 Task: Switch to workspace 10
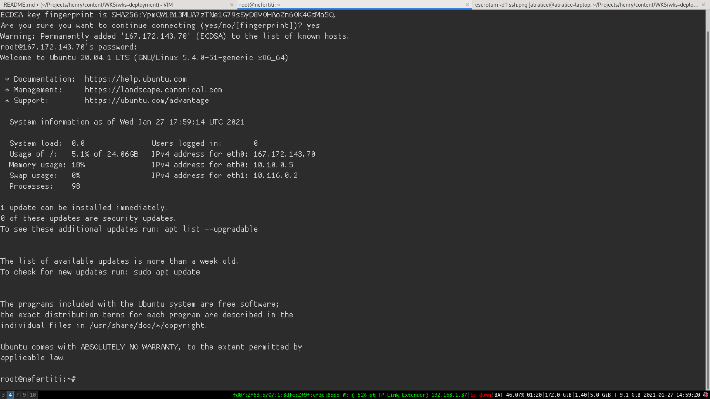click(x=33, y=395)
